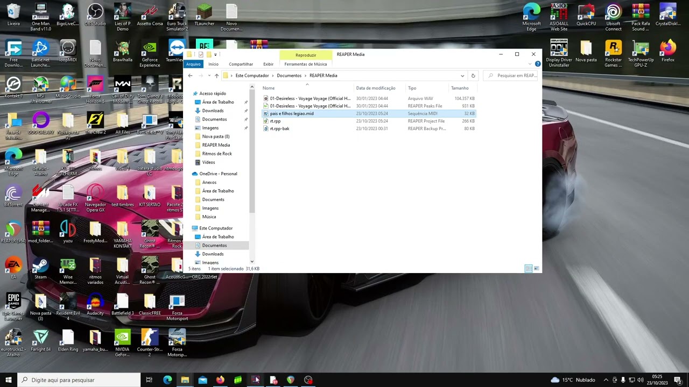Open the EA app desktop icon
689x387 pixels.
tap(13, 268)
